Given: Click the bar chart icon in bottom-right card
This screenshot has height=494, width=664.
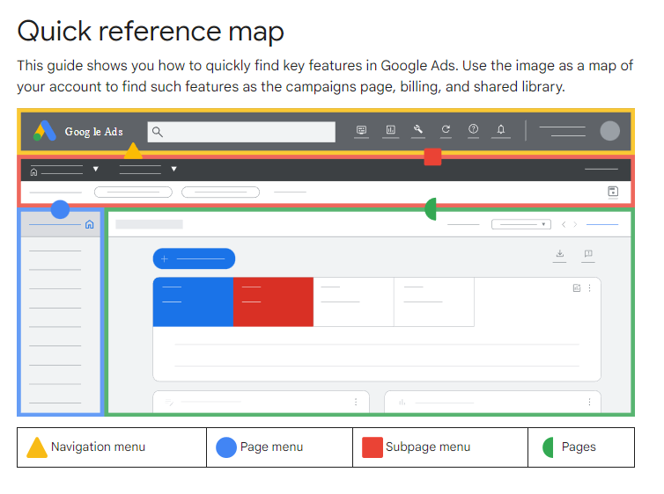Looking at the screenshot, I should (402, 403).
